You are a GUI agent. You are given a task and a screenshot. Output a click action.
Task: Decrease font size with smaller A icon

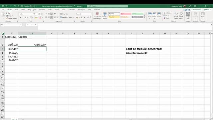[42, 14]
